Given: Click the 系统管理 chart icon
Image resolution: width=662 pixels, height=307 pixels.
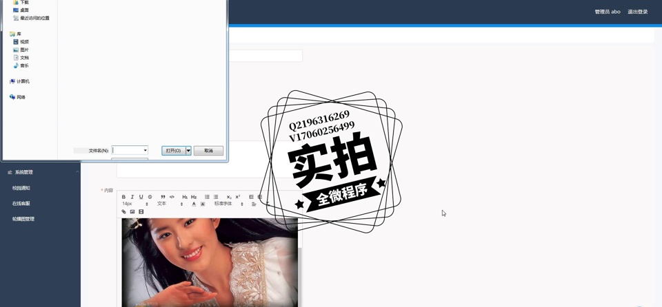Looking at the screenshot, I should (x=10, y=172).
